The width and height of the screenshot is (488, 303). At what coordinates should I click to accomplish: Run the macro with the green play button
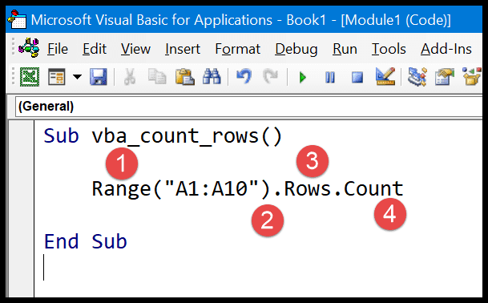(302, 77)
